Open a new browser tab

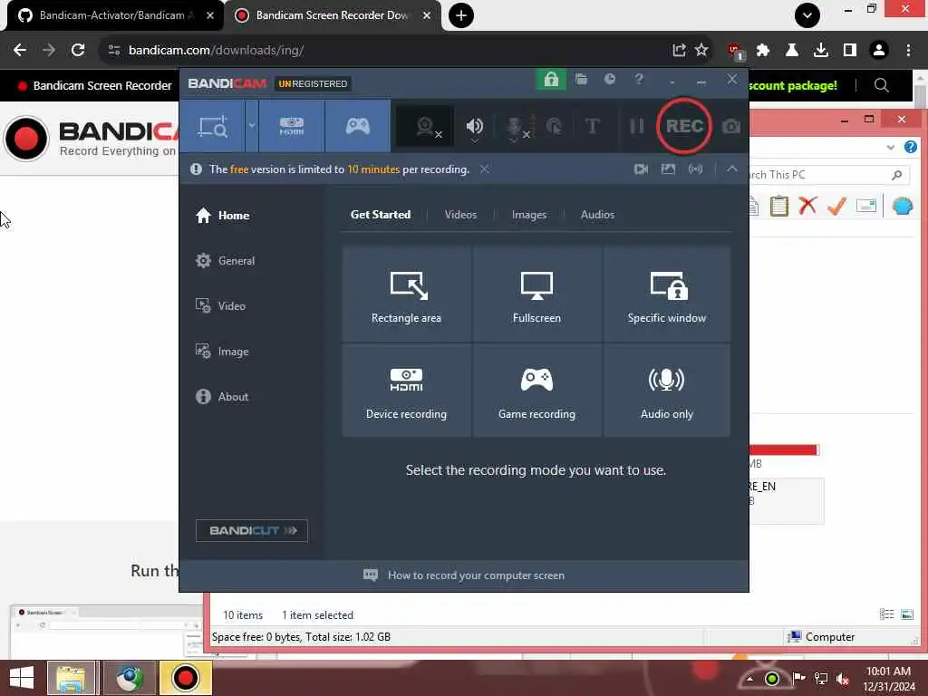pyautogui.click(x=461, y=15)
